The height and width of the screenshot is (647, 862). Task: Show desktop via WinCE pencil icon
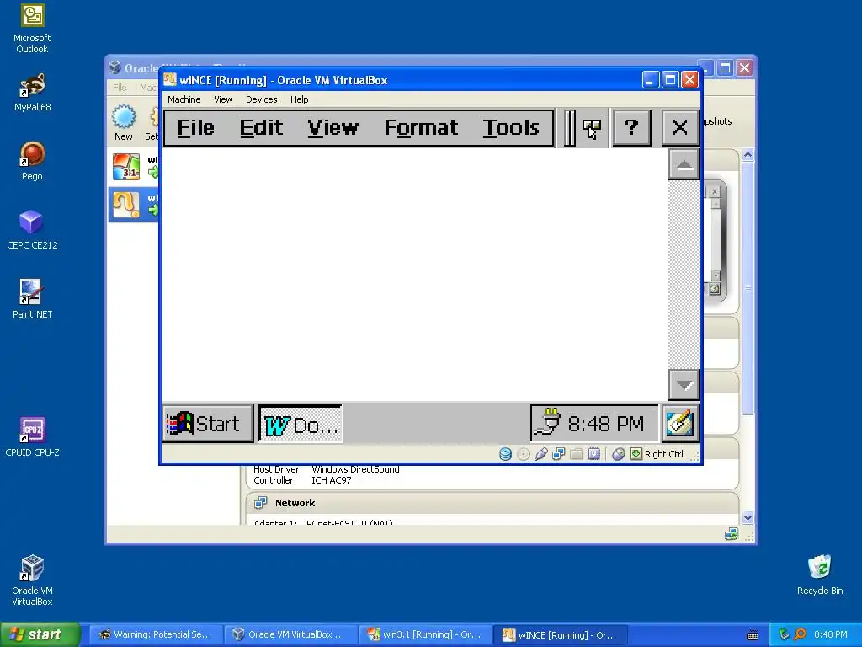click(x=680, y=423)
